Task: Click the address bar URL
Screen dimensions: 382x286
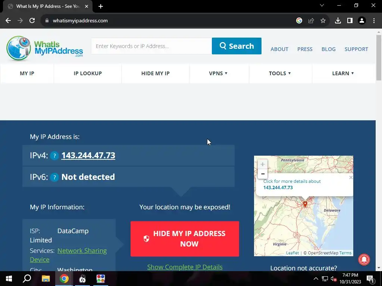Action: pos(80,21)
